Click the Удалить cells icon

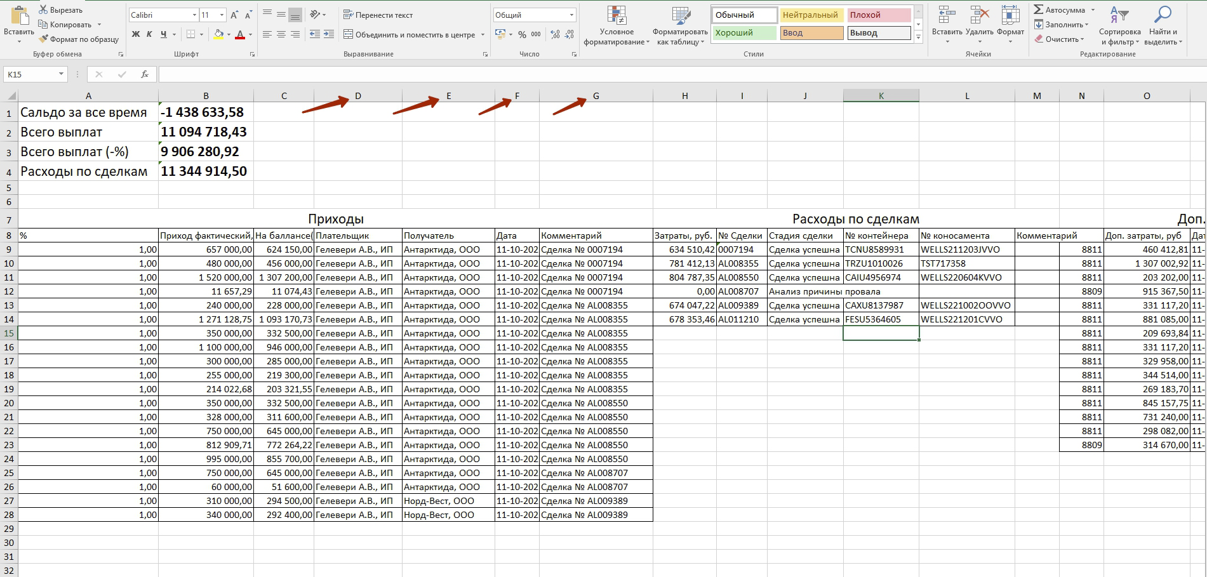(x=979, y=15)
